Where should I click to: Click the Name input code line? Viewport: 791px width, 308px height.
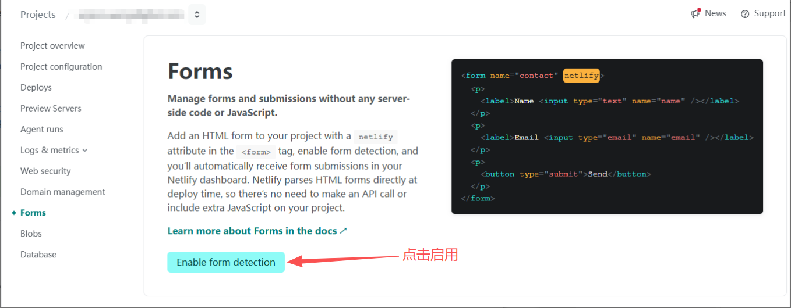coord(609,101)
